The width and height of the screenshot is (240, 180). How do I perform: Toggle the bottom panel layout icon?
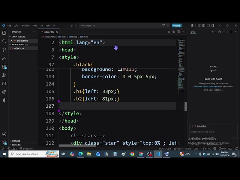208,25
